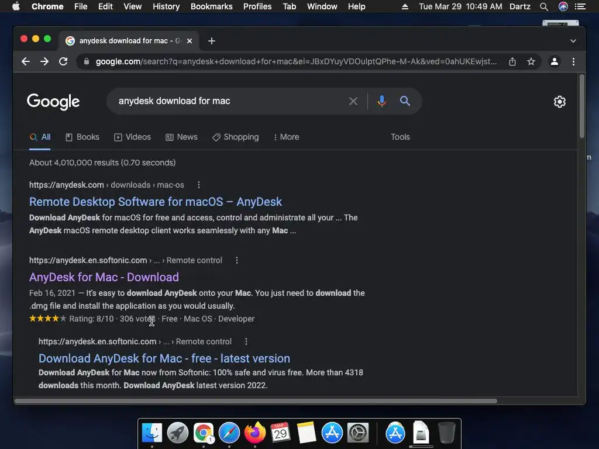Open the search Tools options
The width and height of the screenshot is (599, 449).
pos(400,137)
